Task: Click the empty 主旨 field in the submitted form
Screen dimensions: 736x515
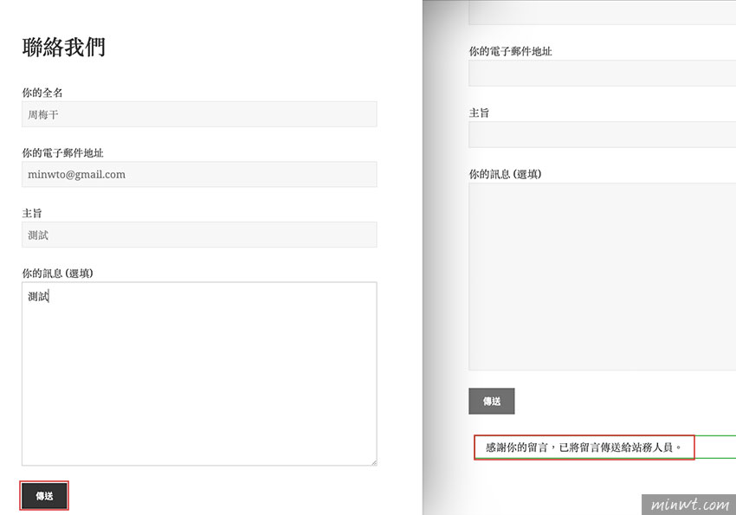Action: [603, 135]
